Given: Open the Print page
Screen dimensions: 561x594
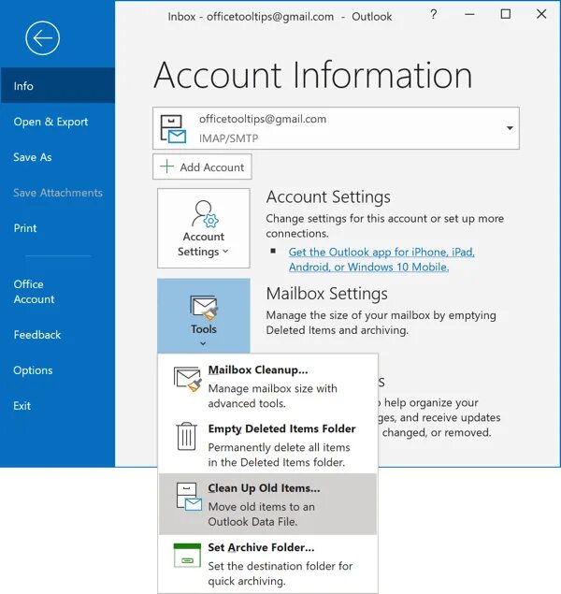Looking at the screenshot, I should [25, 228].
